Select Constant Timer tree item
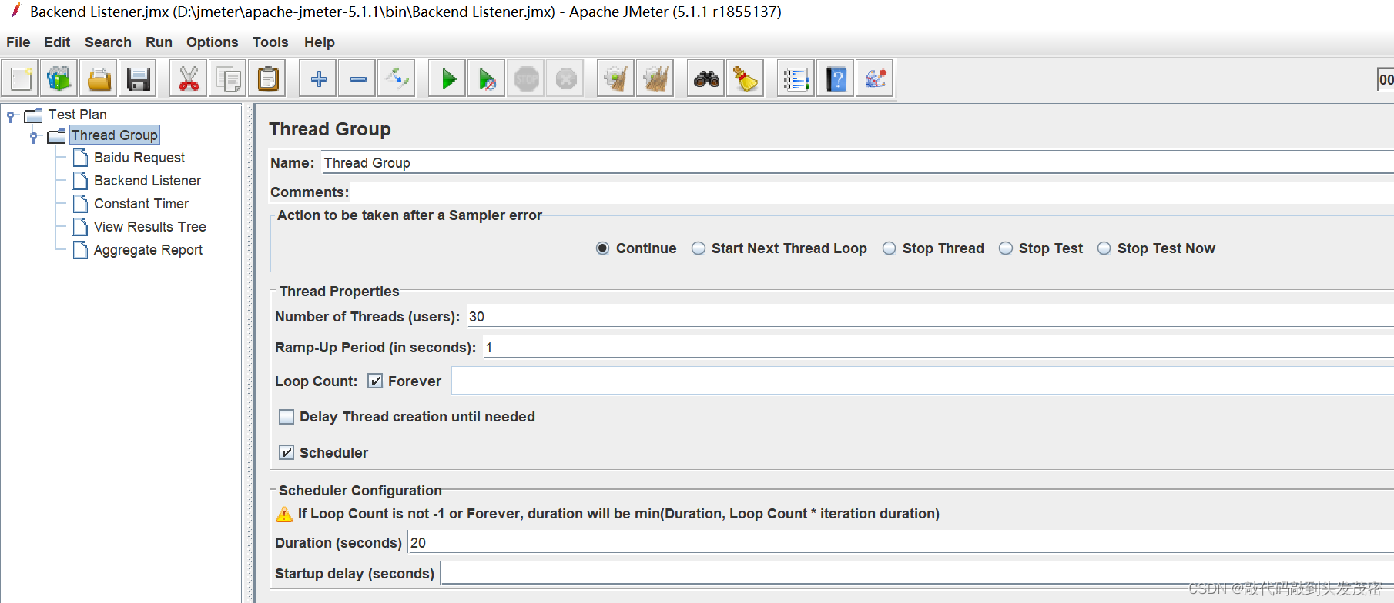Image resolution: width=1394 pixels, height=603 pixels. pos(141,204)
